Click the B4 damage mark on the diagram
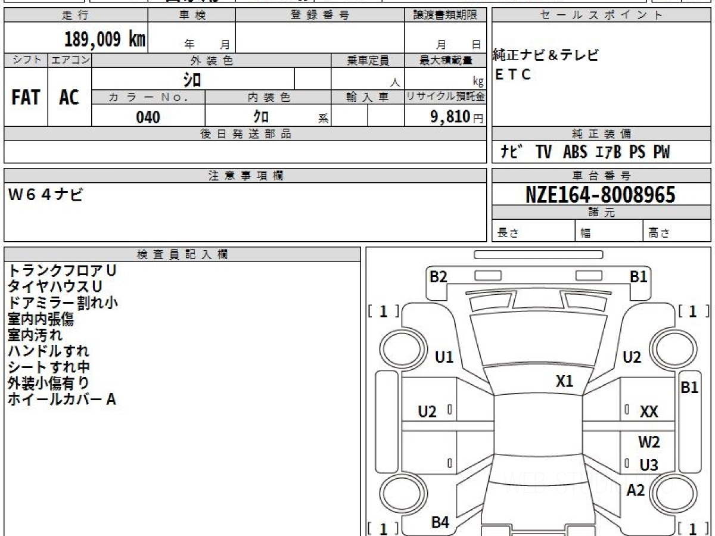 440,523
